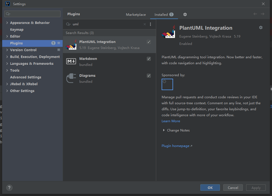The width and height of the screenshot is (272, 196).
Task: Expand Build, Execution, Deployment settings
Action: [7, 57]
